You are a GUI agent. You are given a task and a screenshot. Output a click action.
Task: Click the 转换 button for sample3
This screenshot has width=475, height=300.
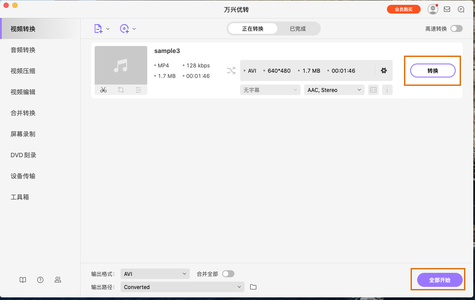pyautogui.click(x=433, y=70)
